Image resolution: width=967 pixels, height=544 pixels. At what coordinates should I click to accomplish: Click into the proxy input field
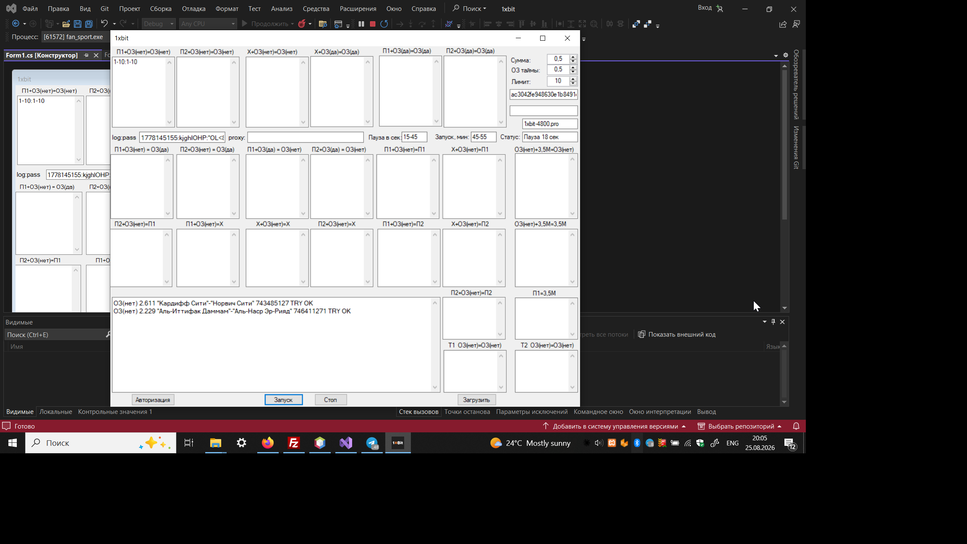coord(306,137)
